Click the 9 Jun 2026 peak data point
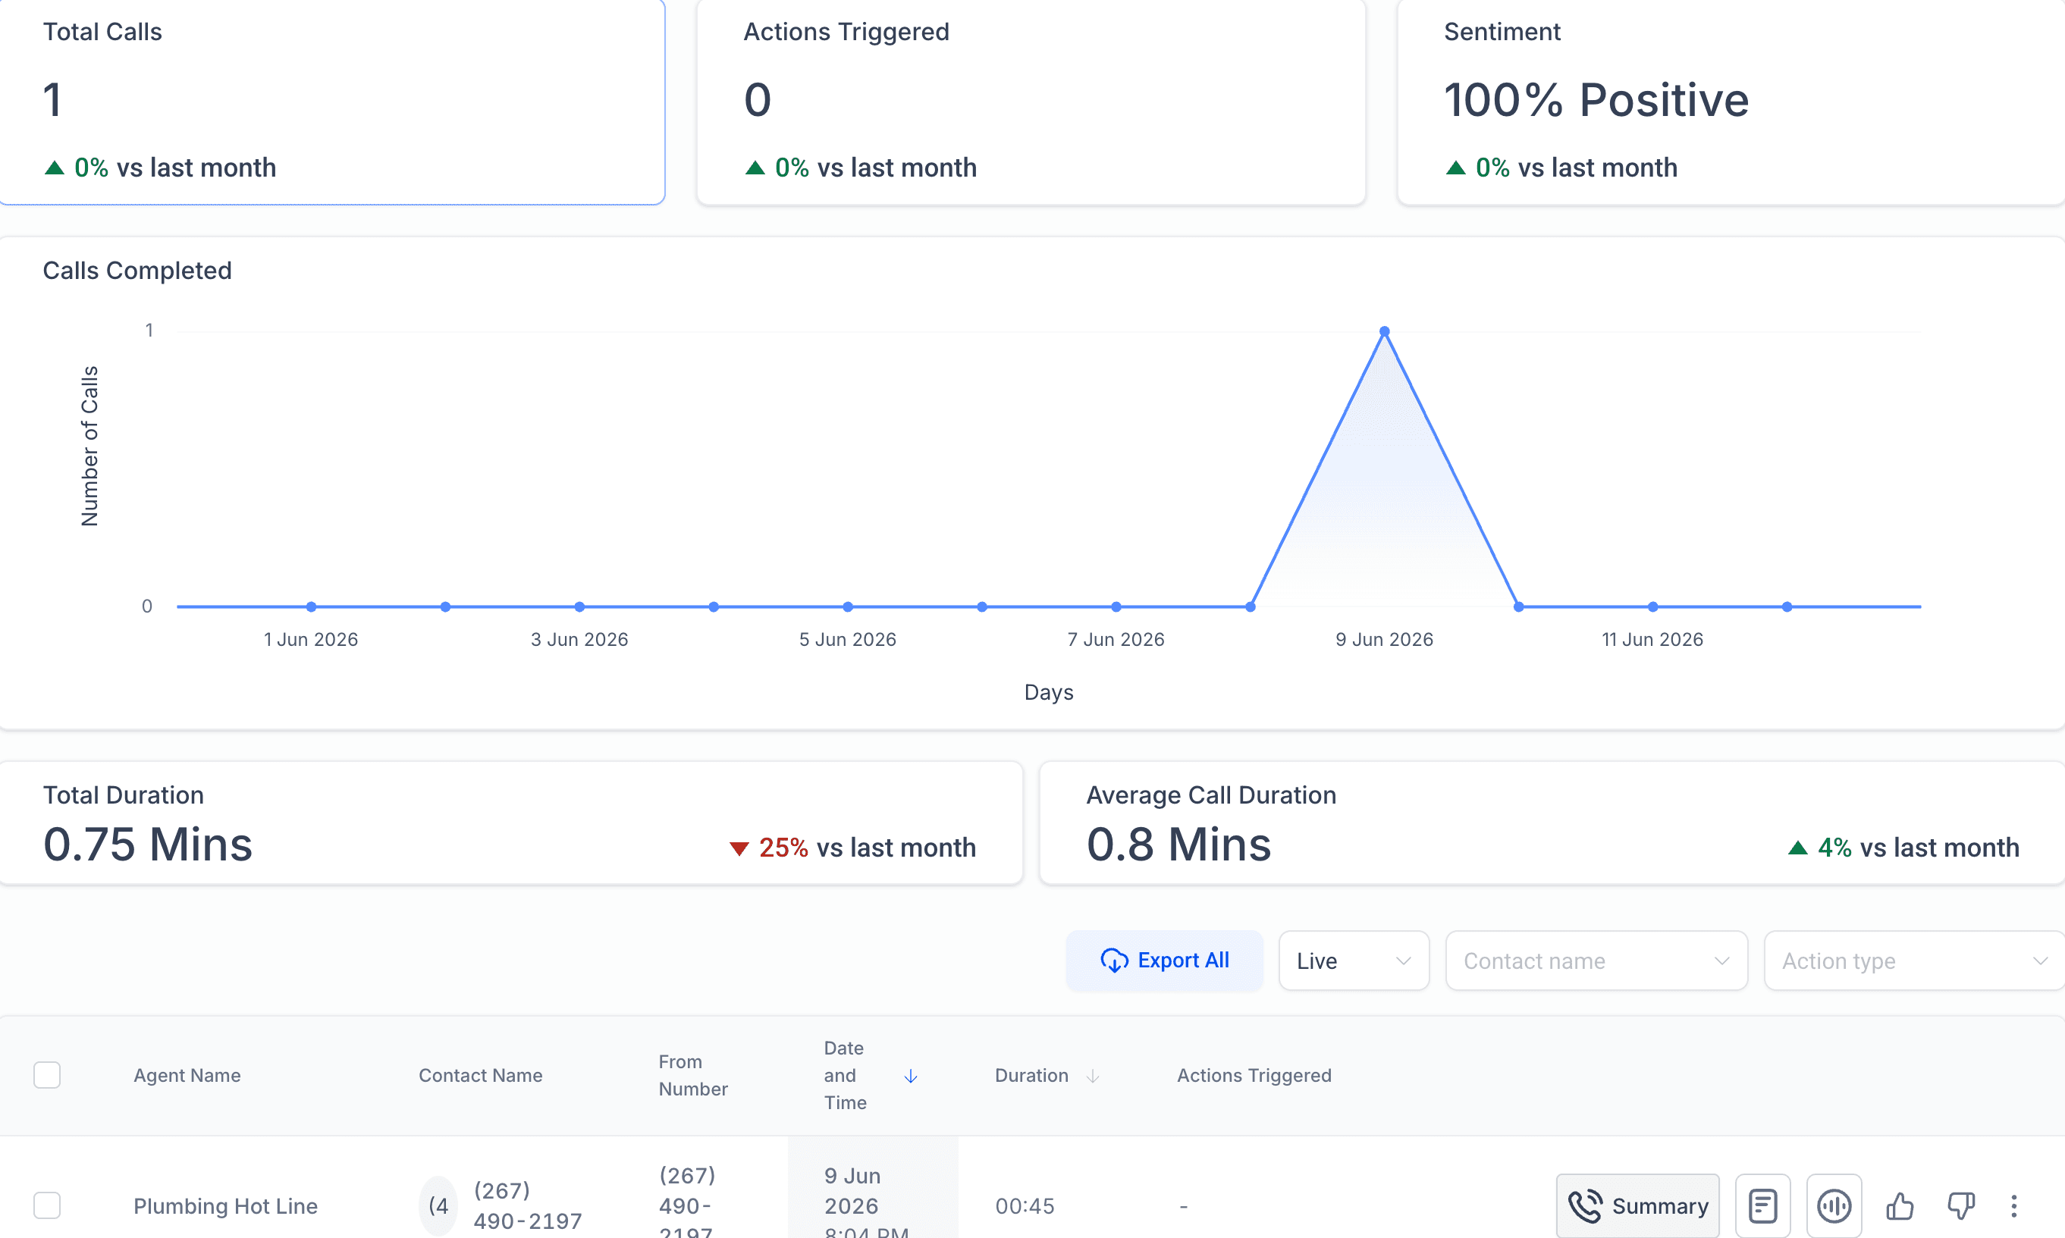This screenshot has width=2065, height=1238. point(1384,331)
